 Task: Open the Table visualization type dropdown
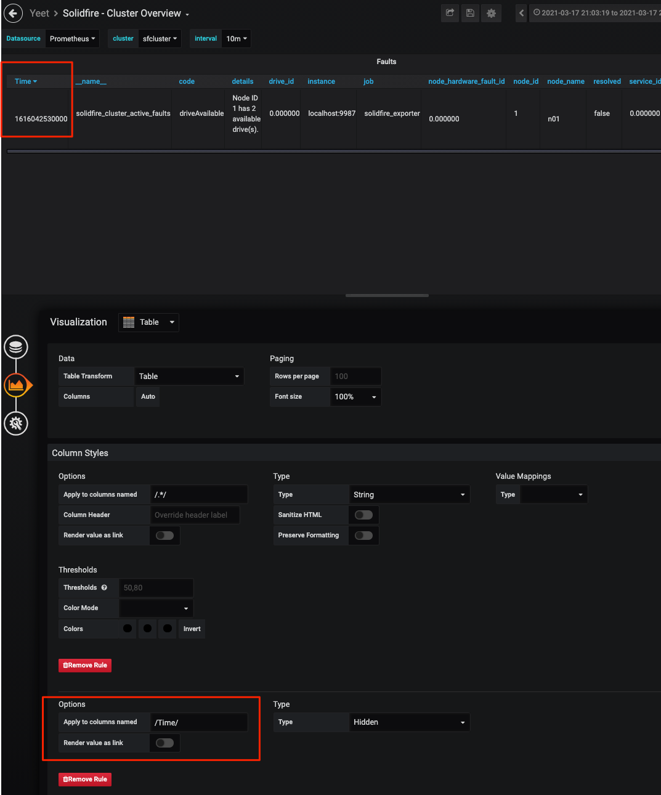[x=148, y=322]
